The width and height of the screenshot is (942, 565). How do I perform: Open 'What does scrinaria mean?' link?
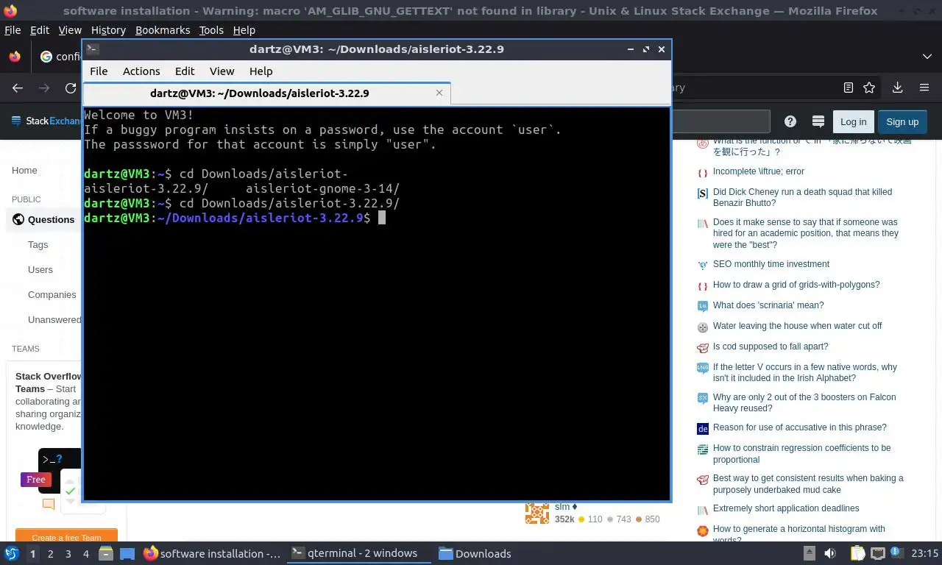(768, 305)
